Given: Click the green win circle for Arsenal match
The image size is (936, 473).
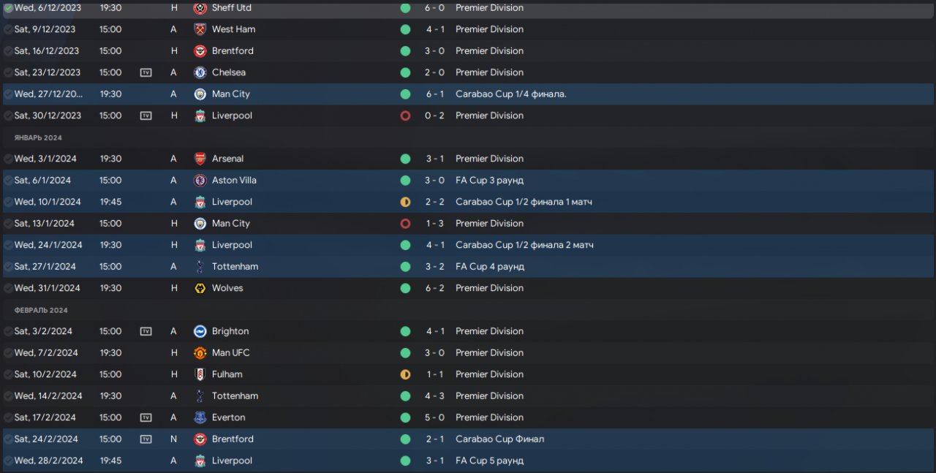Looking at the screenshot, I should [405, 159].
